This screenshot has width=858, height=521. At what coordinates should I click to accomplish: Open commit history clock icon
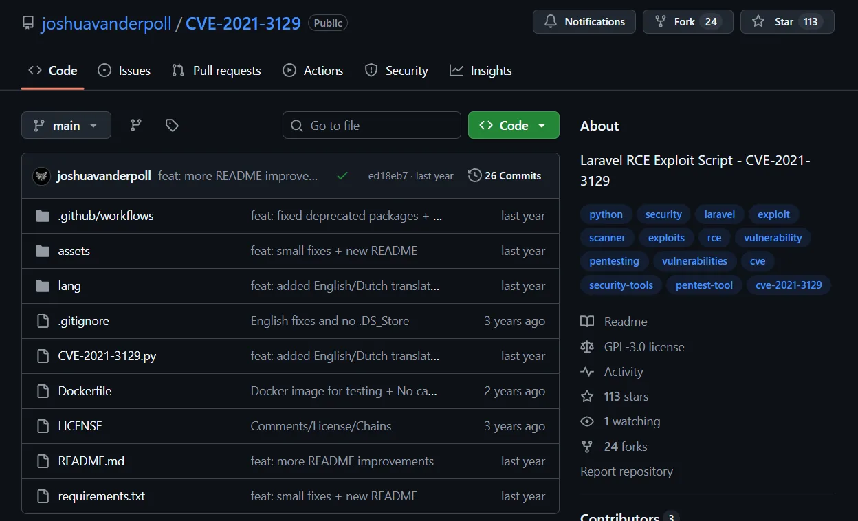pos(474,176)
